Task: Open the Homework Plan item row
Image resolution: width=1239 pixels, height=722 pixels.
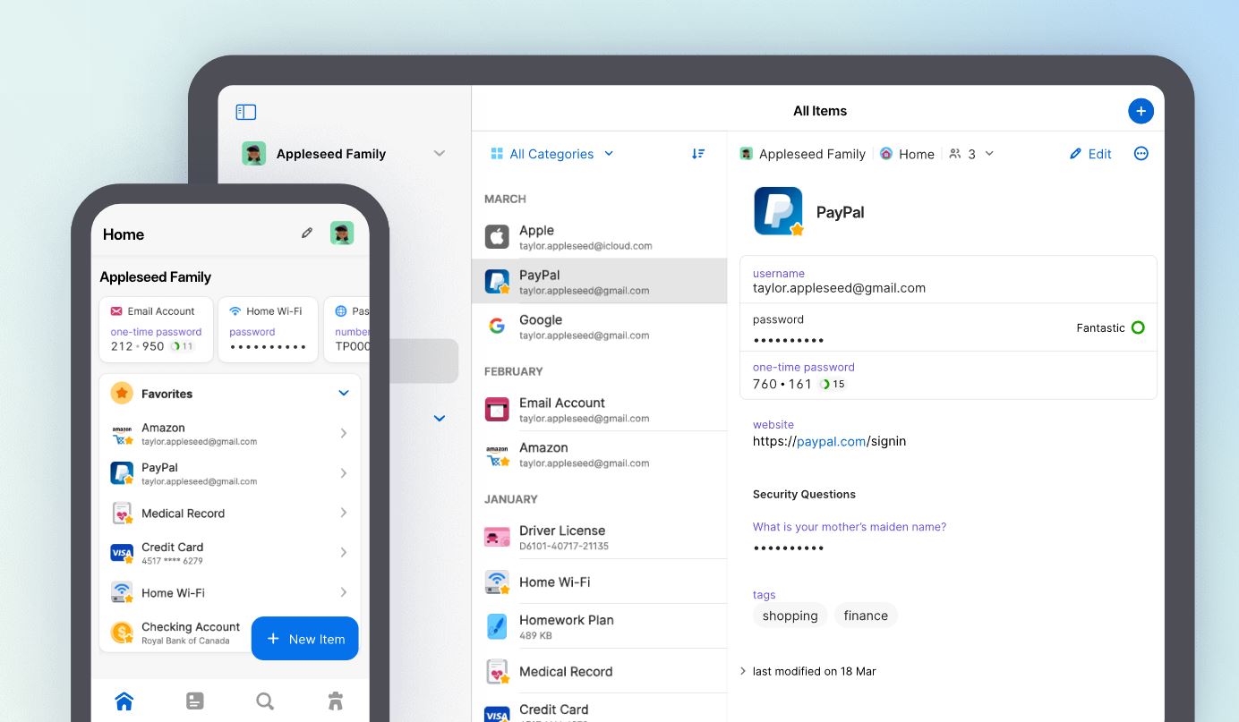Action: 599,626
